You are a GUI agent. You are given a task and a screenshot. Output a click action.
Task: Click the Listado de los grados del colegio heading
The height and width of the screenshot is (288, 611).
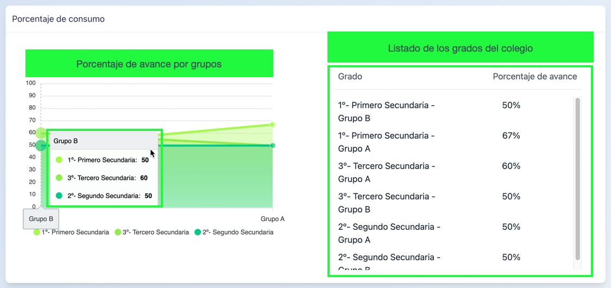(x=460, y=48)
